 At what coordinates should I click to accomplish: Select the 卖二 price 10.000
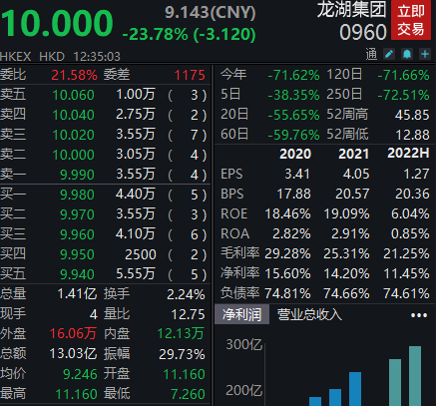(x=74, y=155)
